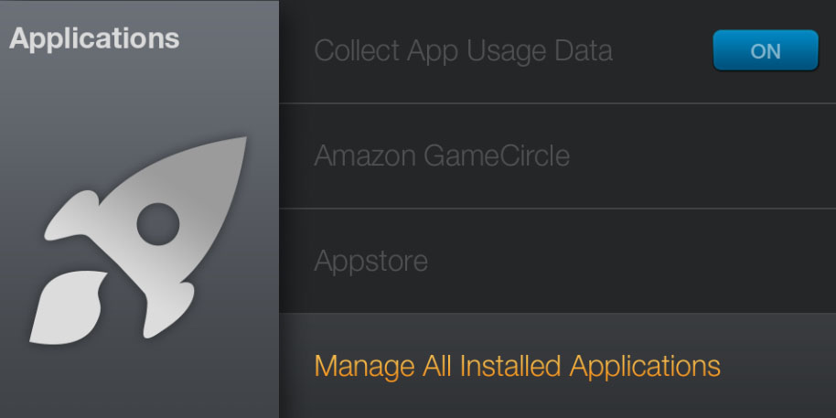Disable app usage data collection

click(765, 50)
